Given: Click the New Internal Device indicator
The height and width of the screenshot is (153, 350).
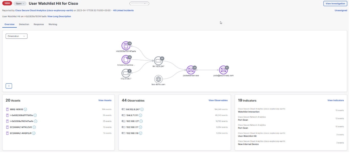Looking at the screenshot, I should (x=248, y=144).
